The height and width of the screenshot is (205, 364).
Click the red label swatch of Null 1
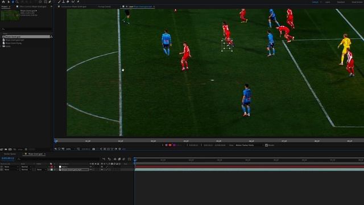click(52, 167)
